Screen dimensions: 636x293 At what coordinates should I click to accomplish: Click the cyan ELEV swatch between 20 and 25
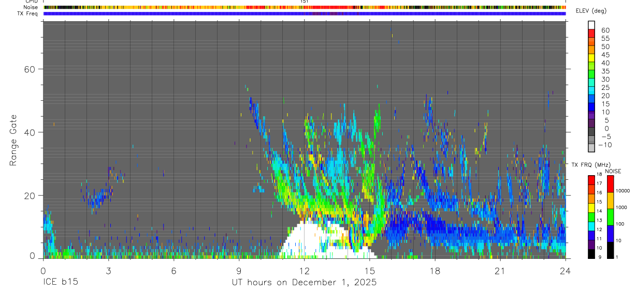pyautogui.click(x=591, y=91)
